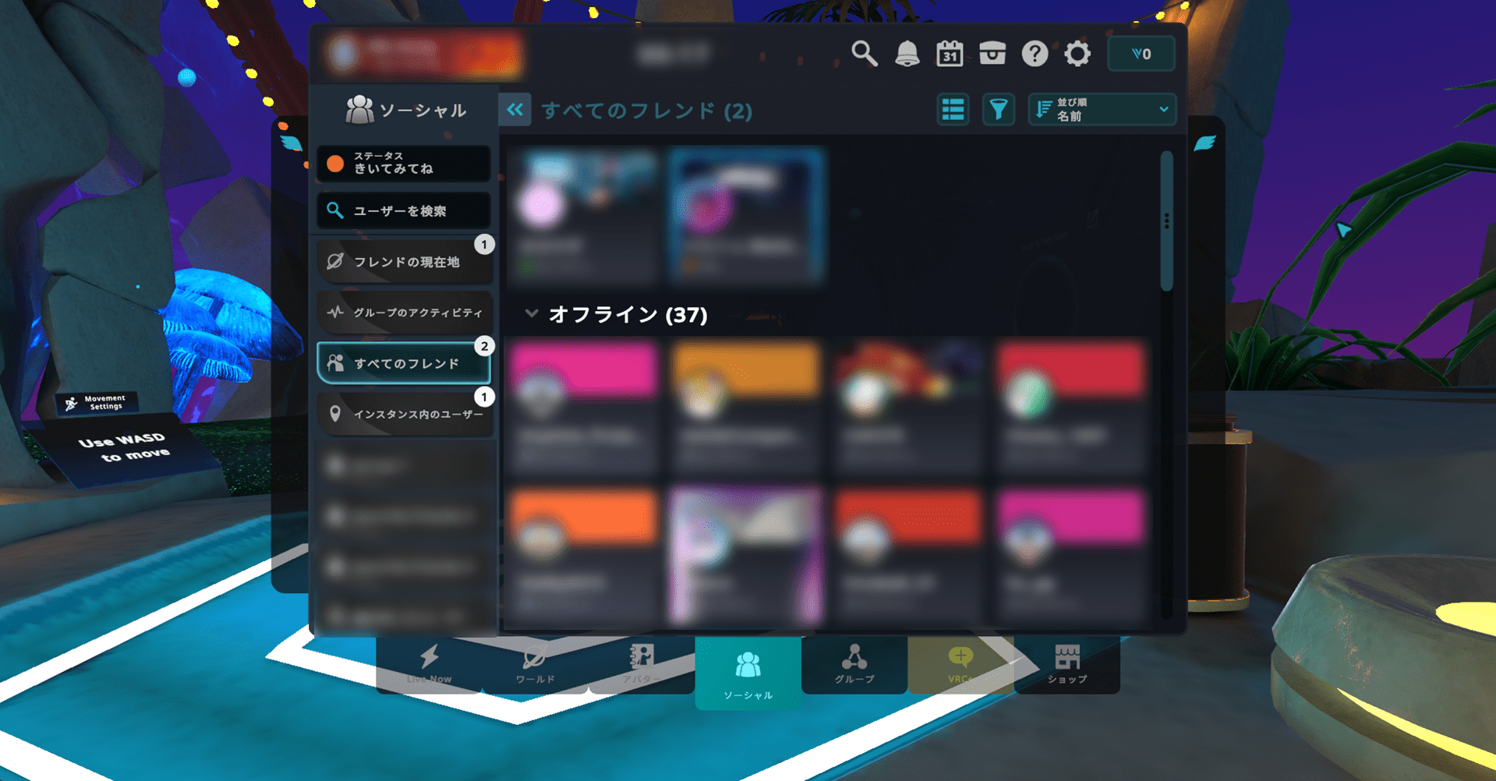Image resolution: width=1496 pixels, height=781 pixels.
Task: Switch to the Live Now tab
Action: 430,665
